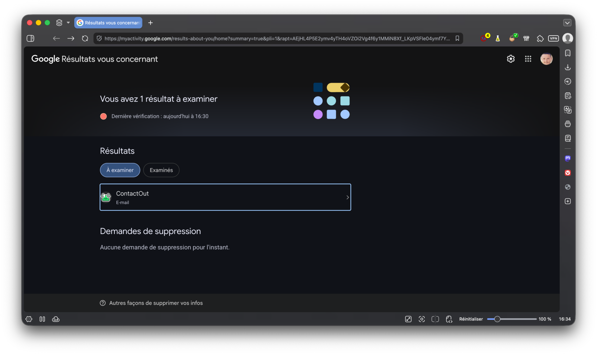Screen dimensions: 597x354
Task: Go back to the previous page
Action: click(x=56, y=38)
